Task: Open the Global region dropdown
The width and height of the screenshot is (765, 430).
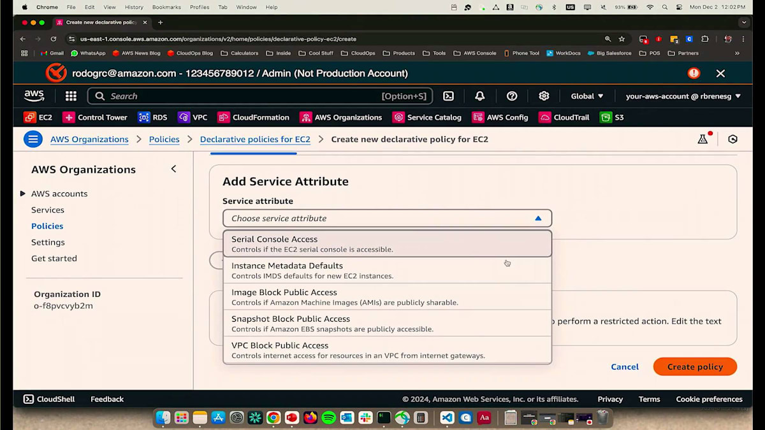Action: tap(586, 96)
